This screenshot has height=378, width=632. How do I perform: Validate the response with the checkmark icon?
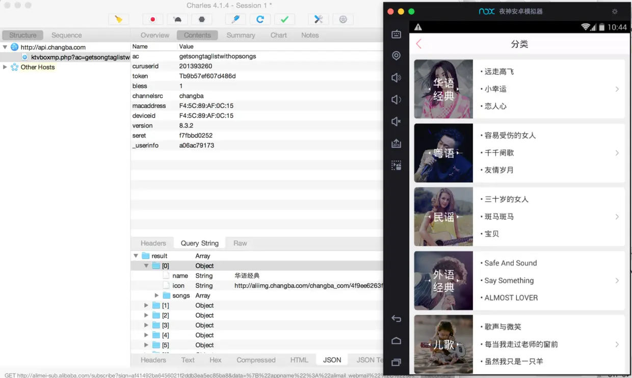[284, 19]
